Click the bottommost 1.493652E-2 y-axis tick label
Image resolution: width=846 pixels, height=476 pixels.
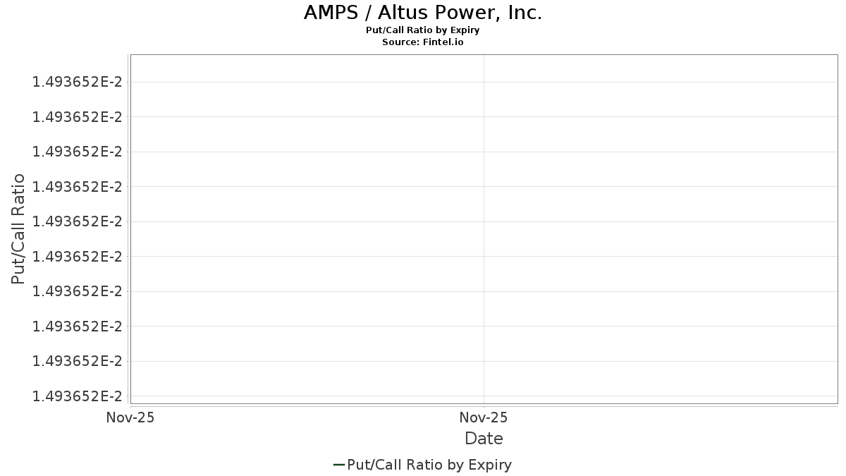click(x=77, y=396)
